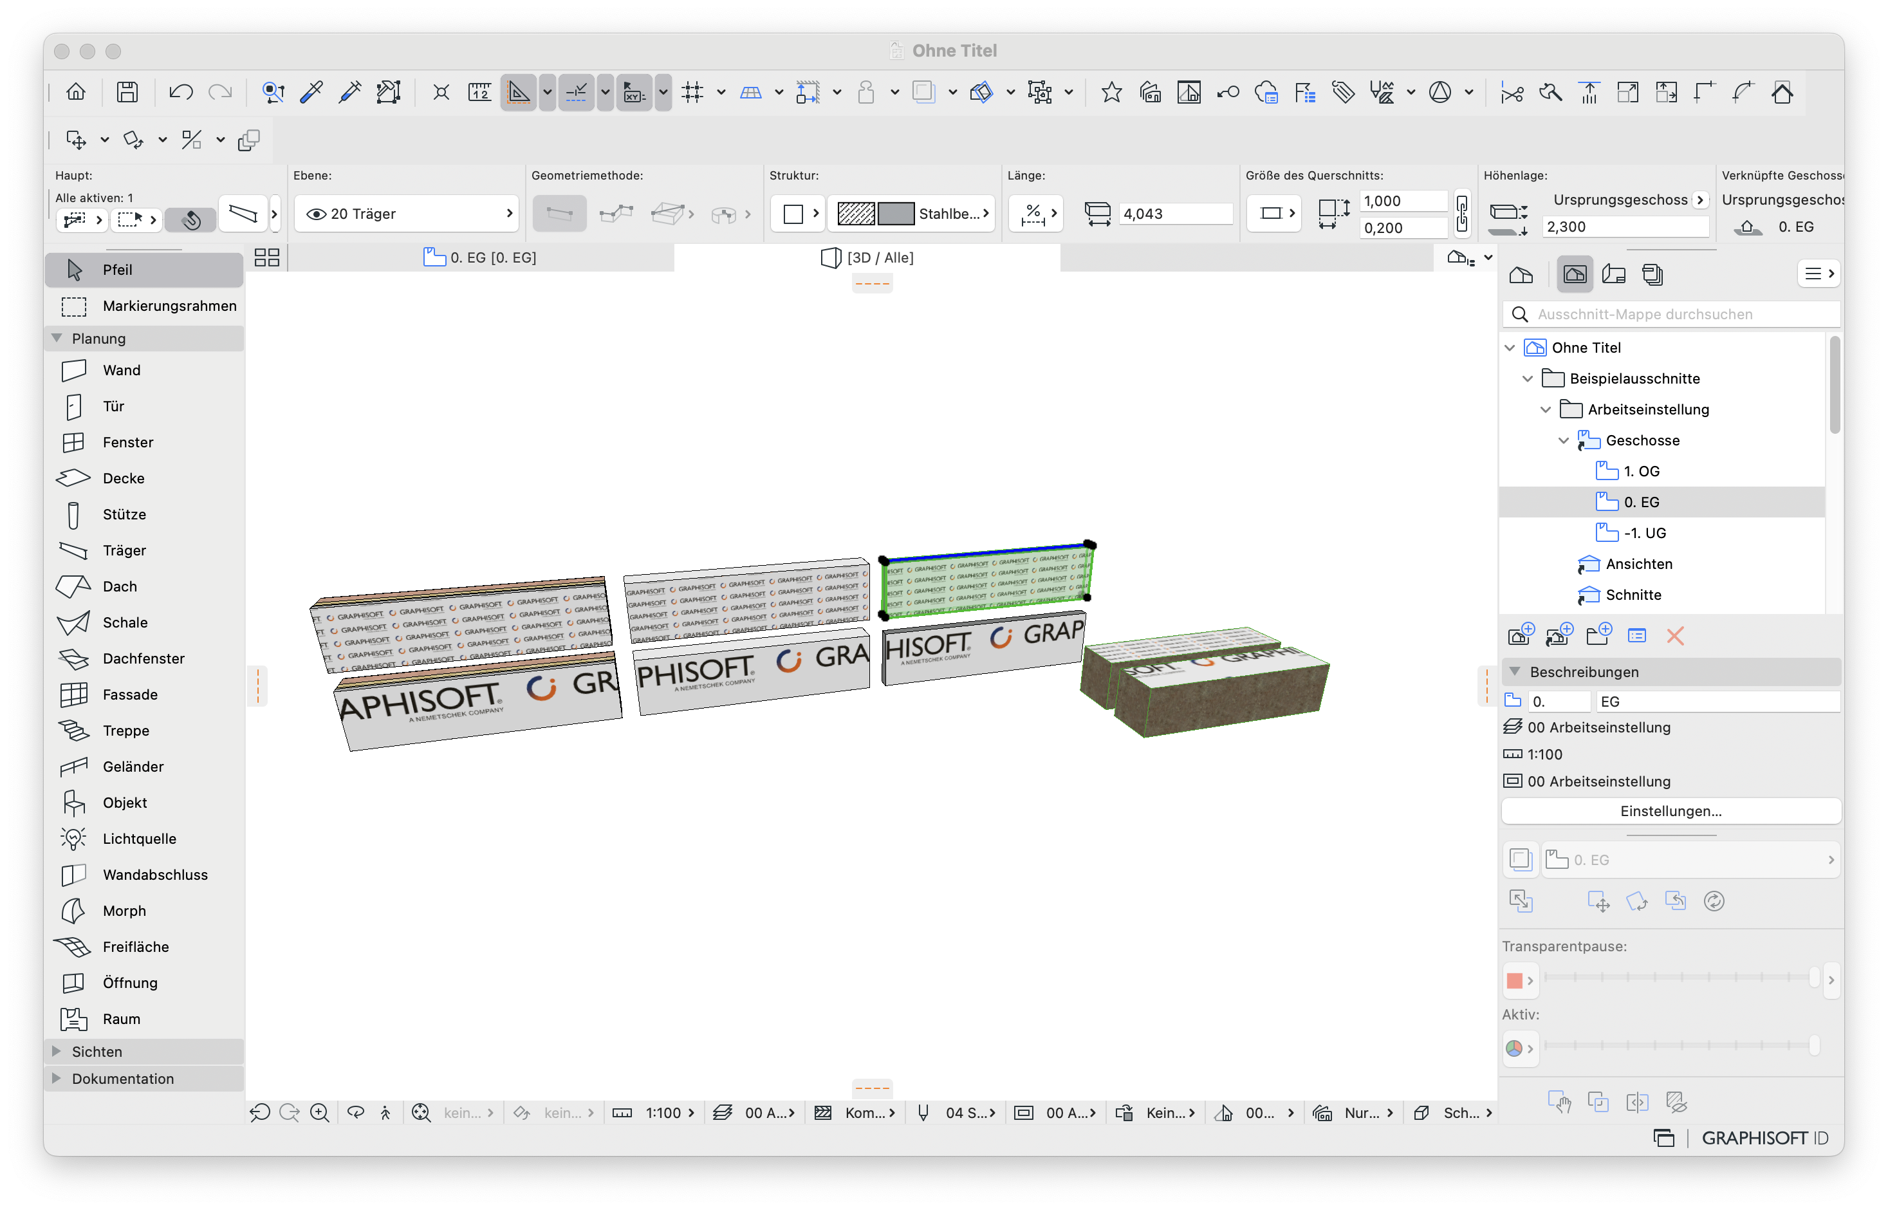Collapse the Geschosse tree node
Viewport: 1888px width, 1210px height.
point(1564,441)
